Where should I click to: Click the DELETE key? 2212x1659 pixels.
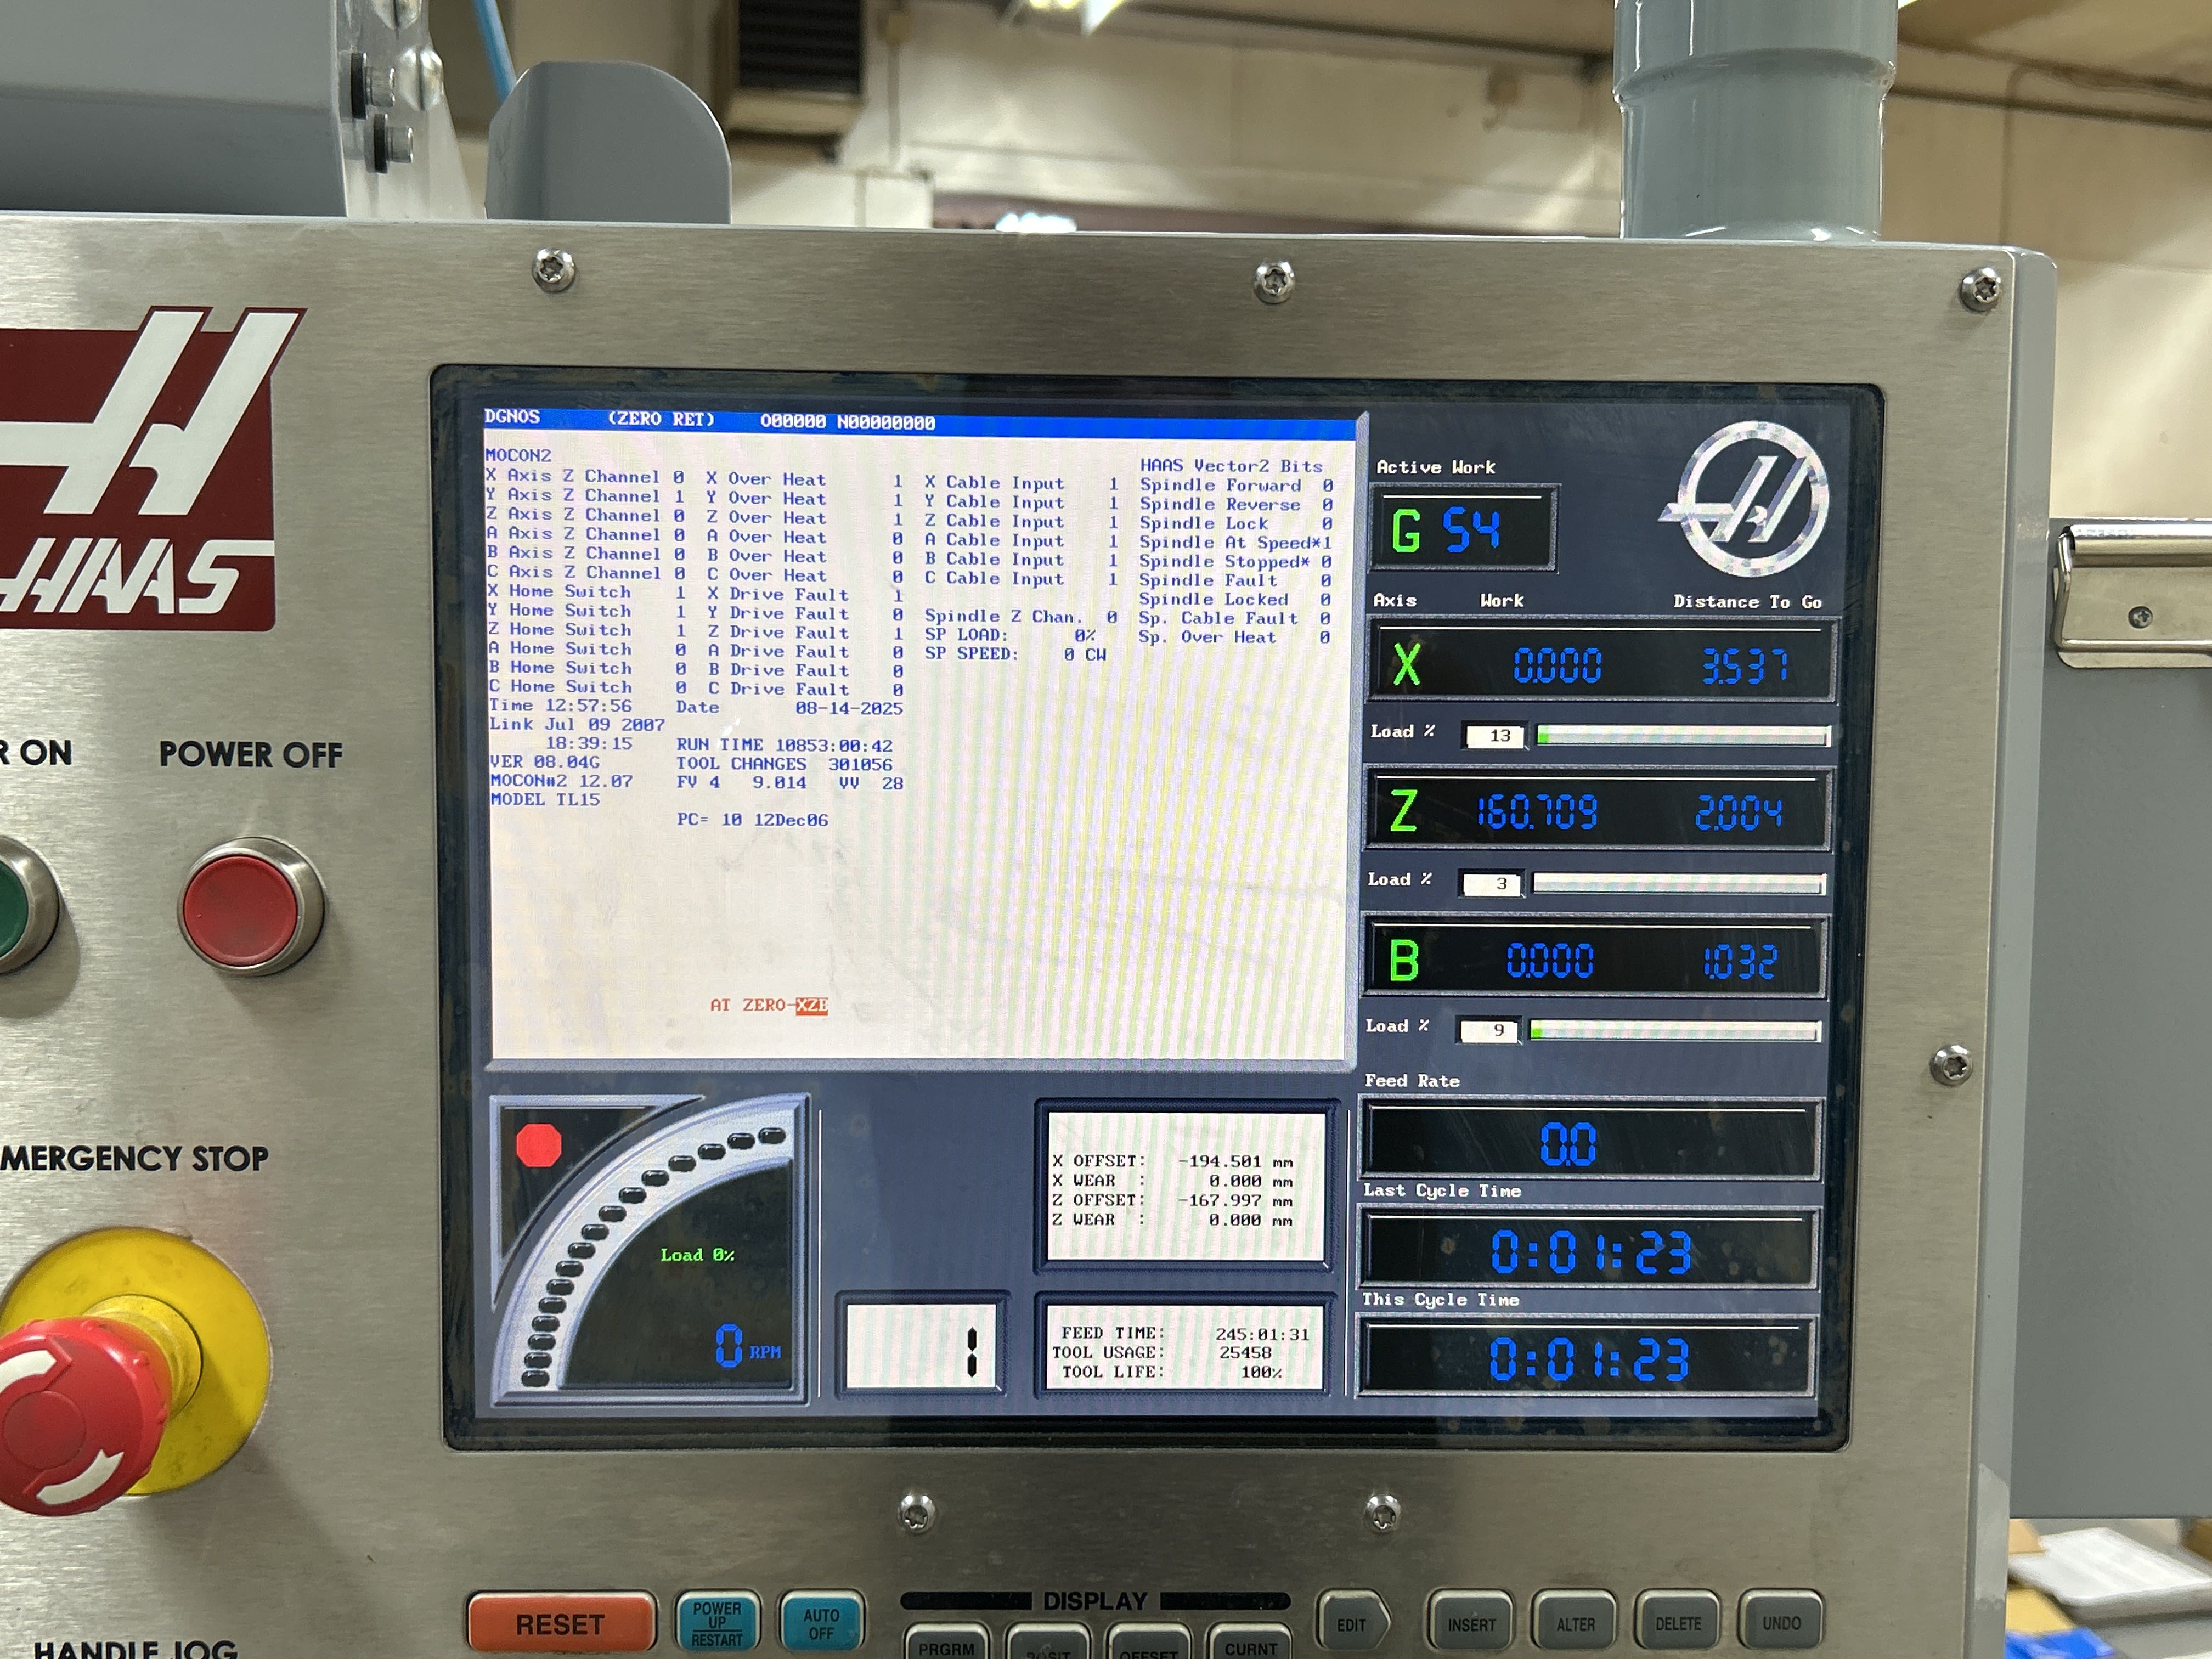coord(1678,1624)
